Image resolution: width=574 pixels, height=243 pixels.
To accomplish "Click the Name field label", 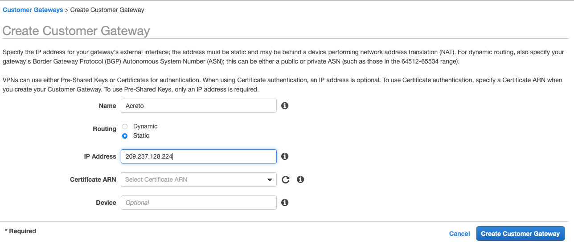I will pyautogui.click(x=107, y=106).
